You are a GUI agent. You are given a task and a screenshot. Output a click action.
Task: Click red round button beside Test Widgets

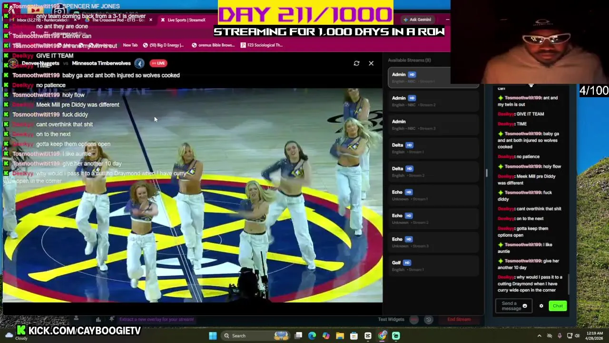(414, 320)
